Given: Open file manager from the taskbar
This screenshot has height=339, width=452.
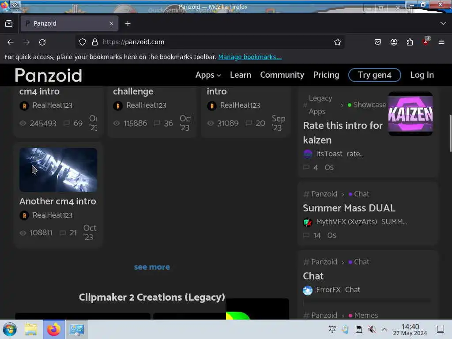Looking at the screenshot, I should click(x=31, y=329).
